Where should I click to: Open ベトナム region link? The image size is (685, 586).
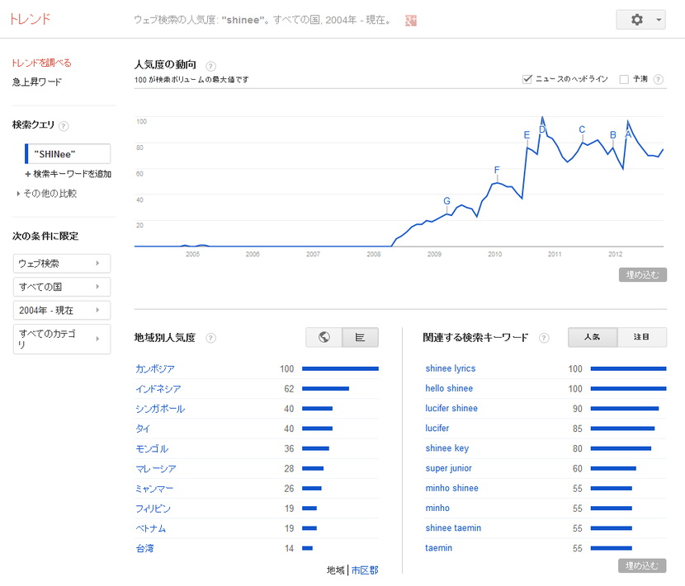[x=151, y=528]
